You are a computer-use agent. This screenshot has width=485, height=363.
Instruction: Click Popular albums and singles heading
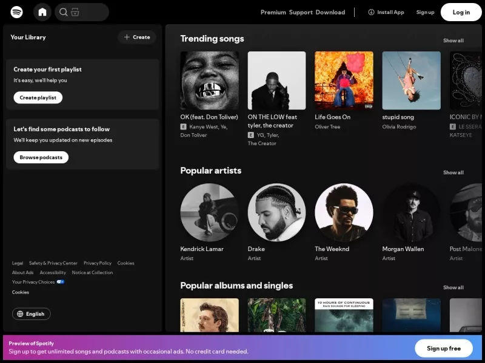coord(236,286)
